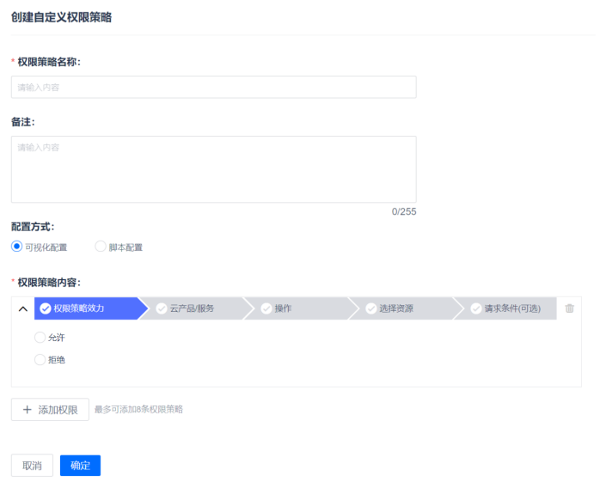Click the 确定 confirm button
This screenshot has width=606, height=482.
80,465
